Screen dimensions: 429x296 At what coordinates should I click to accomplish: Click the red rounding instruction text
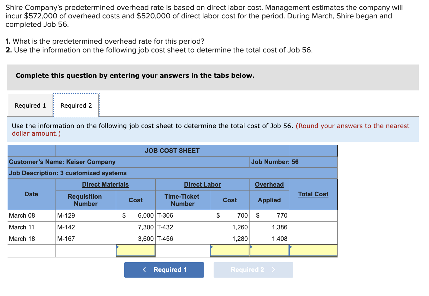tap(211, 130)
